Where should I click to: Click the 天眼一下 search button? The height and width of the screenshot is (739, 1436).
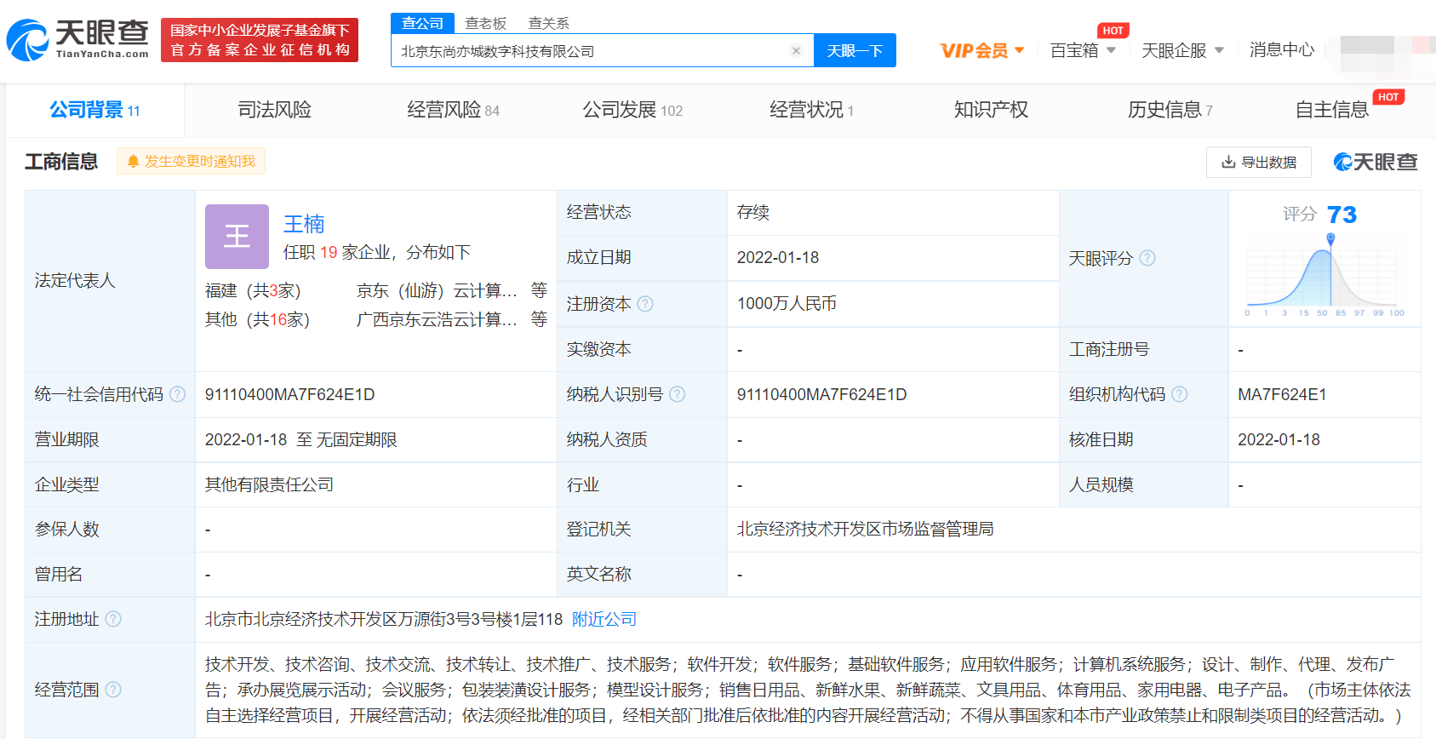coord(855,51)
